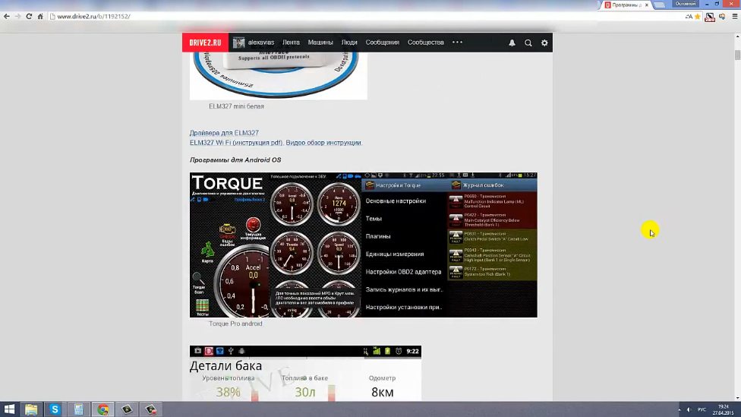Screen dimensions: 741x417
Task: Click the extension icon beside the Chrome menu
Action: click(722, 17)
